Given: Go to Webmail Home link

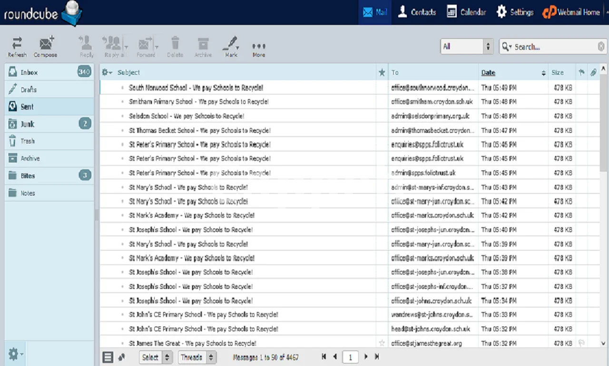Looking at the screenshot, I should click(x=571, y=12).
